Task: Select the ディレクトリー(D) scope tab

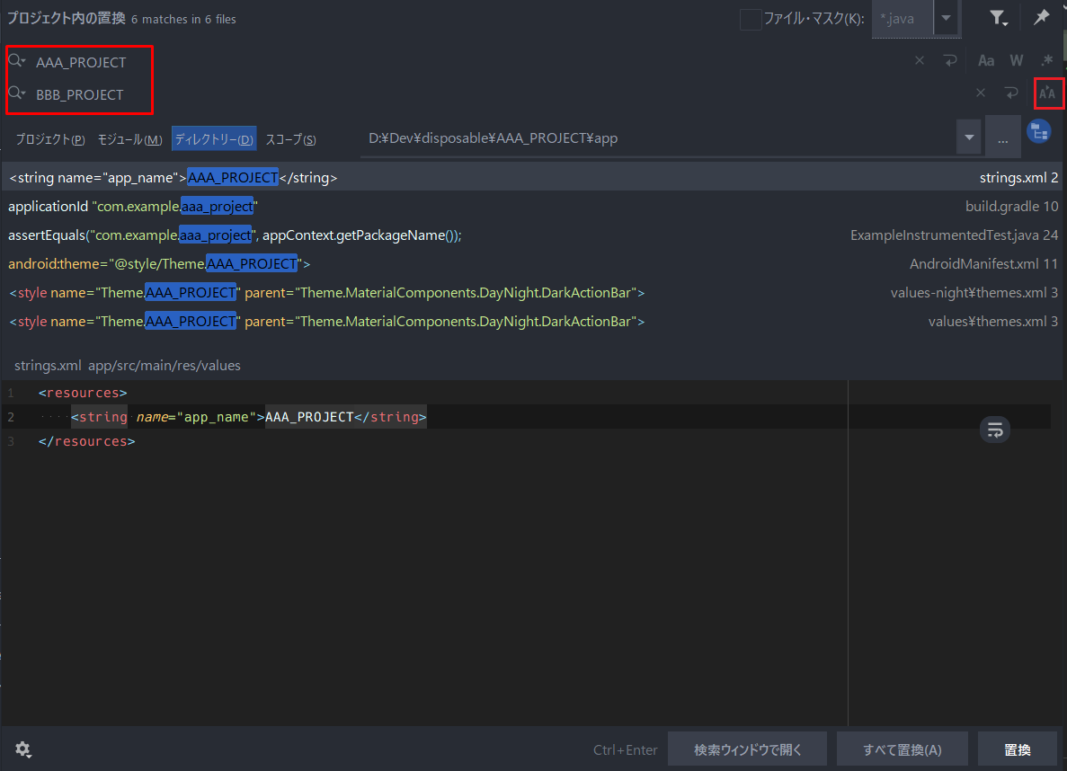Action: (x=214, y=138)
